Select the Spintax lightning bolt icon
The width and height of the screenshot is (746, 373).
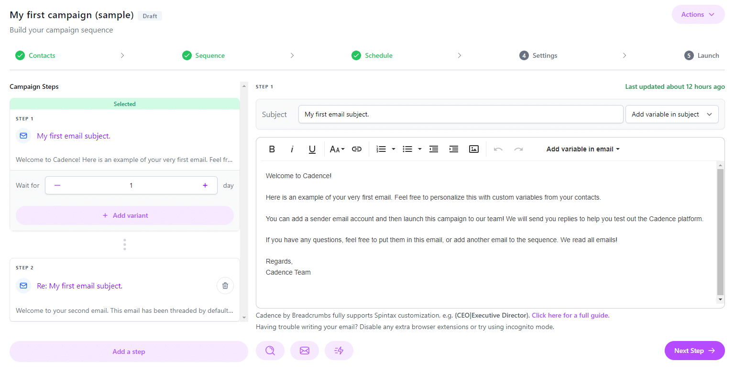pos(339,350)
